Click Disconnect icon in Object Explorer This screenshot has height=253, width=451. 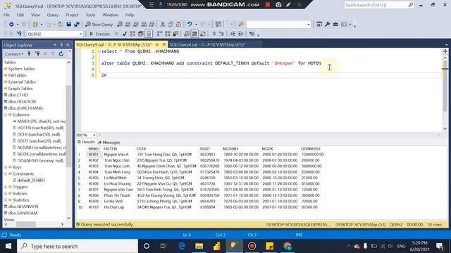point(37,53)
